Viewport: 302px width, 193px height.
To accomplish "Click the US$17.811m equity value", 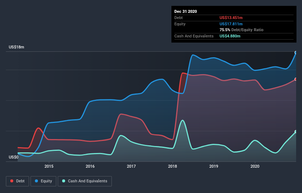I will [231, 24].
